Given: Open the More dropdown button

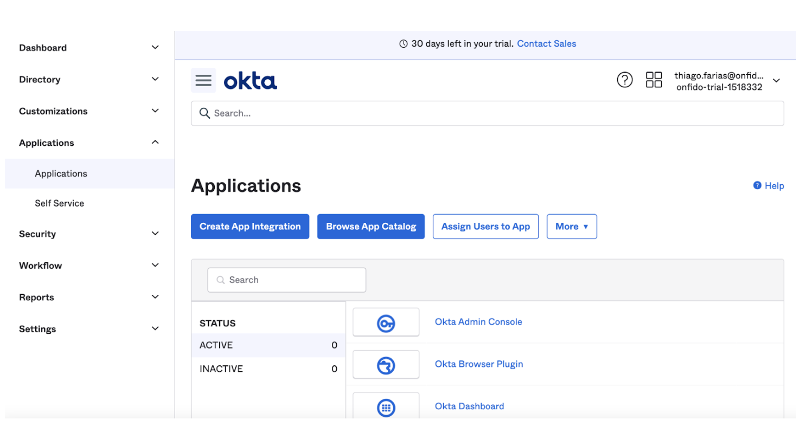Looking at the screenshot, I should 572,227.
